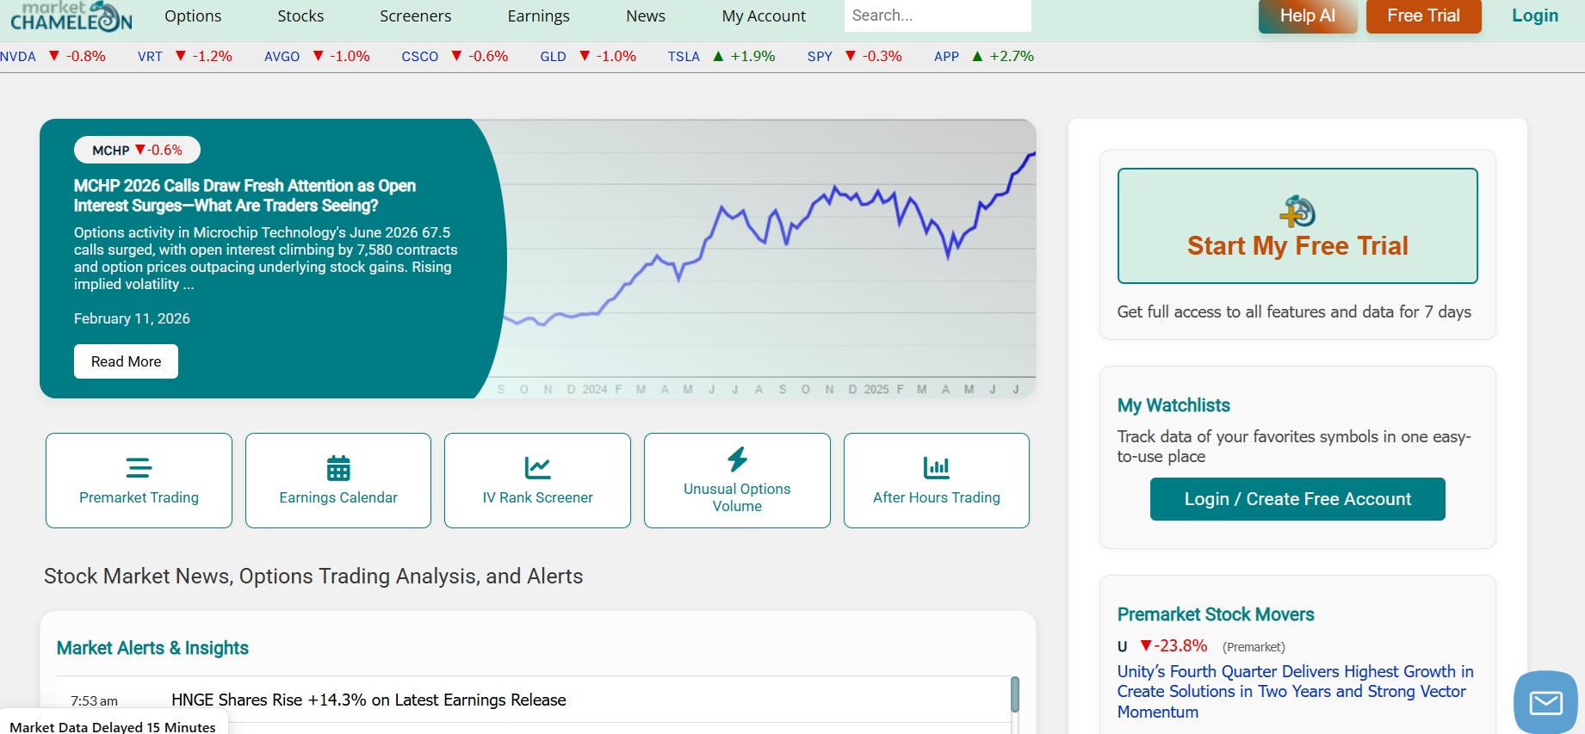Open the envelope contact message icon
The height and width of the screenshot is (734, 1585).
click(x=1545, y=702)
